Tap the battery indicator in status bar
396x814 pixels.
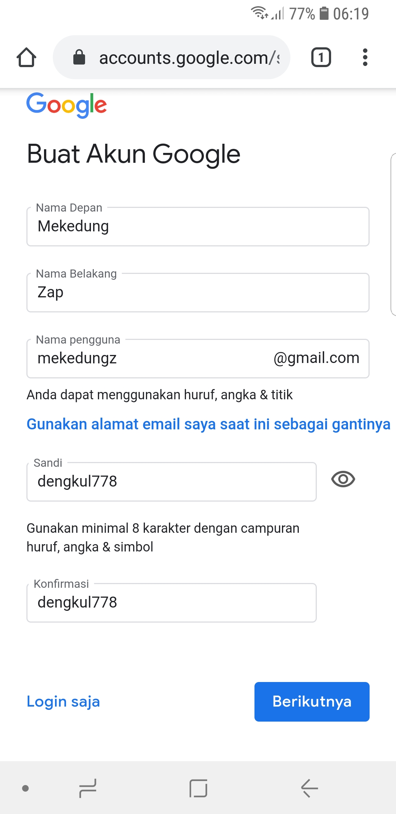[x=324, y=13]
